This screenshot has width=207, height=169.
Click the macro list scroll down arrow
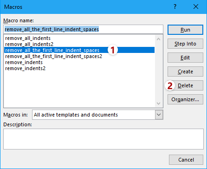(x=158, y=103)
